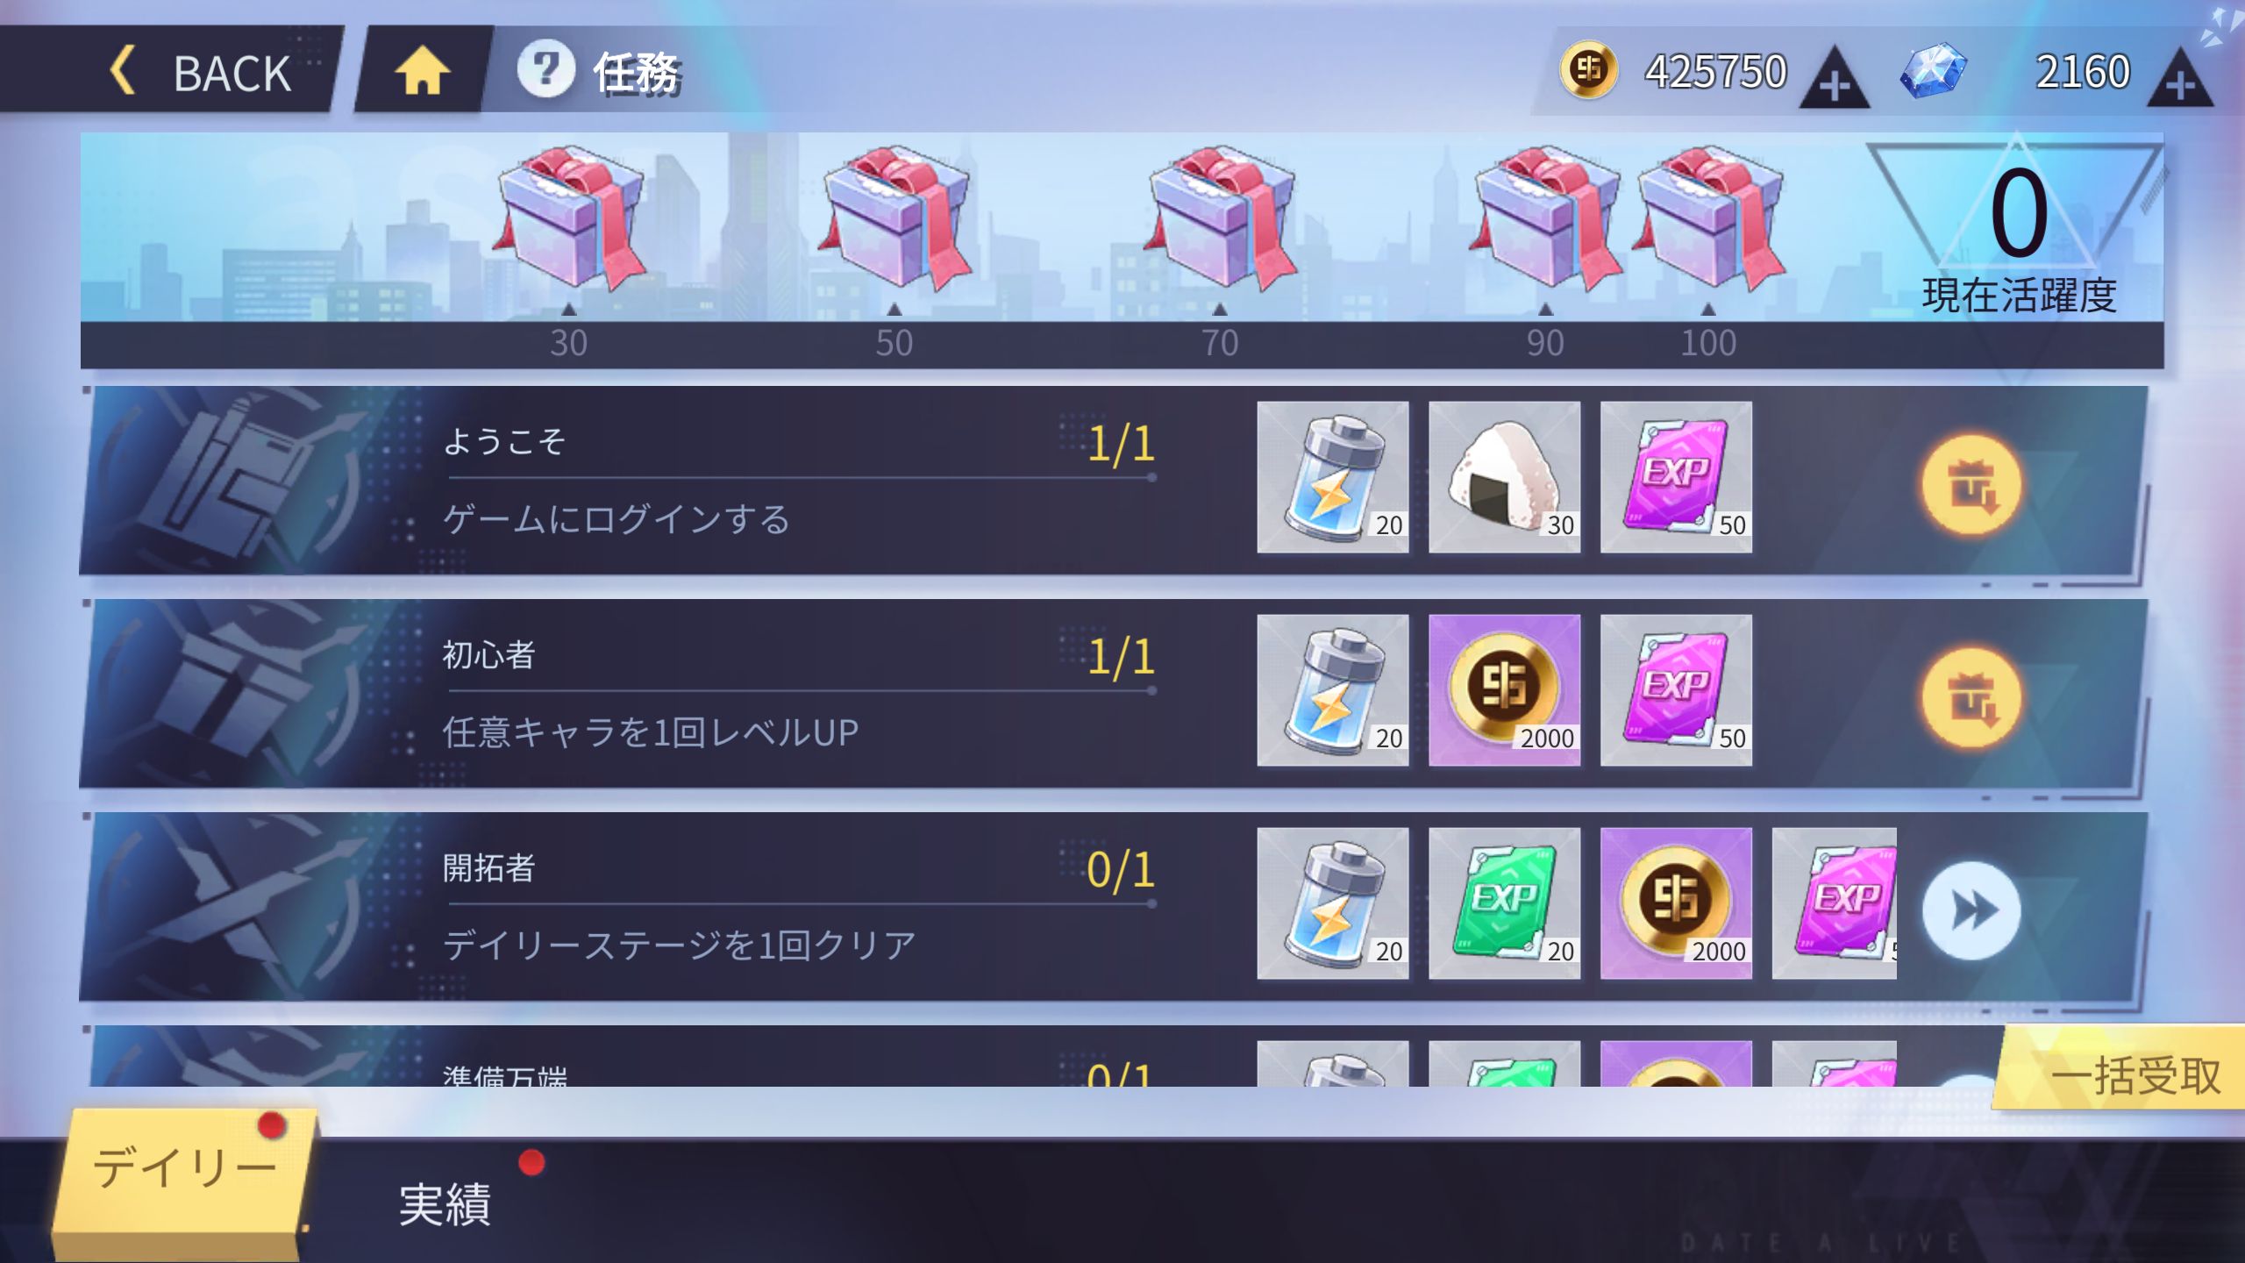Screen dimensions: 2245x1263
Task: Jump to the 開拓者 mission stage
Action: 1971,911
